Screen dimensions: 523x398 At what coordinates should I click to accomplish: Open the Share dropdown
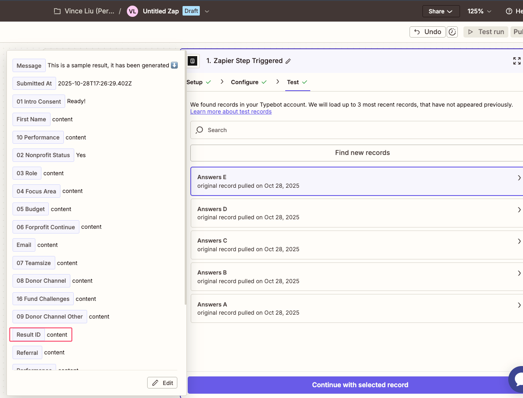441,11
